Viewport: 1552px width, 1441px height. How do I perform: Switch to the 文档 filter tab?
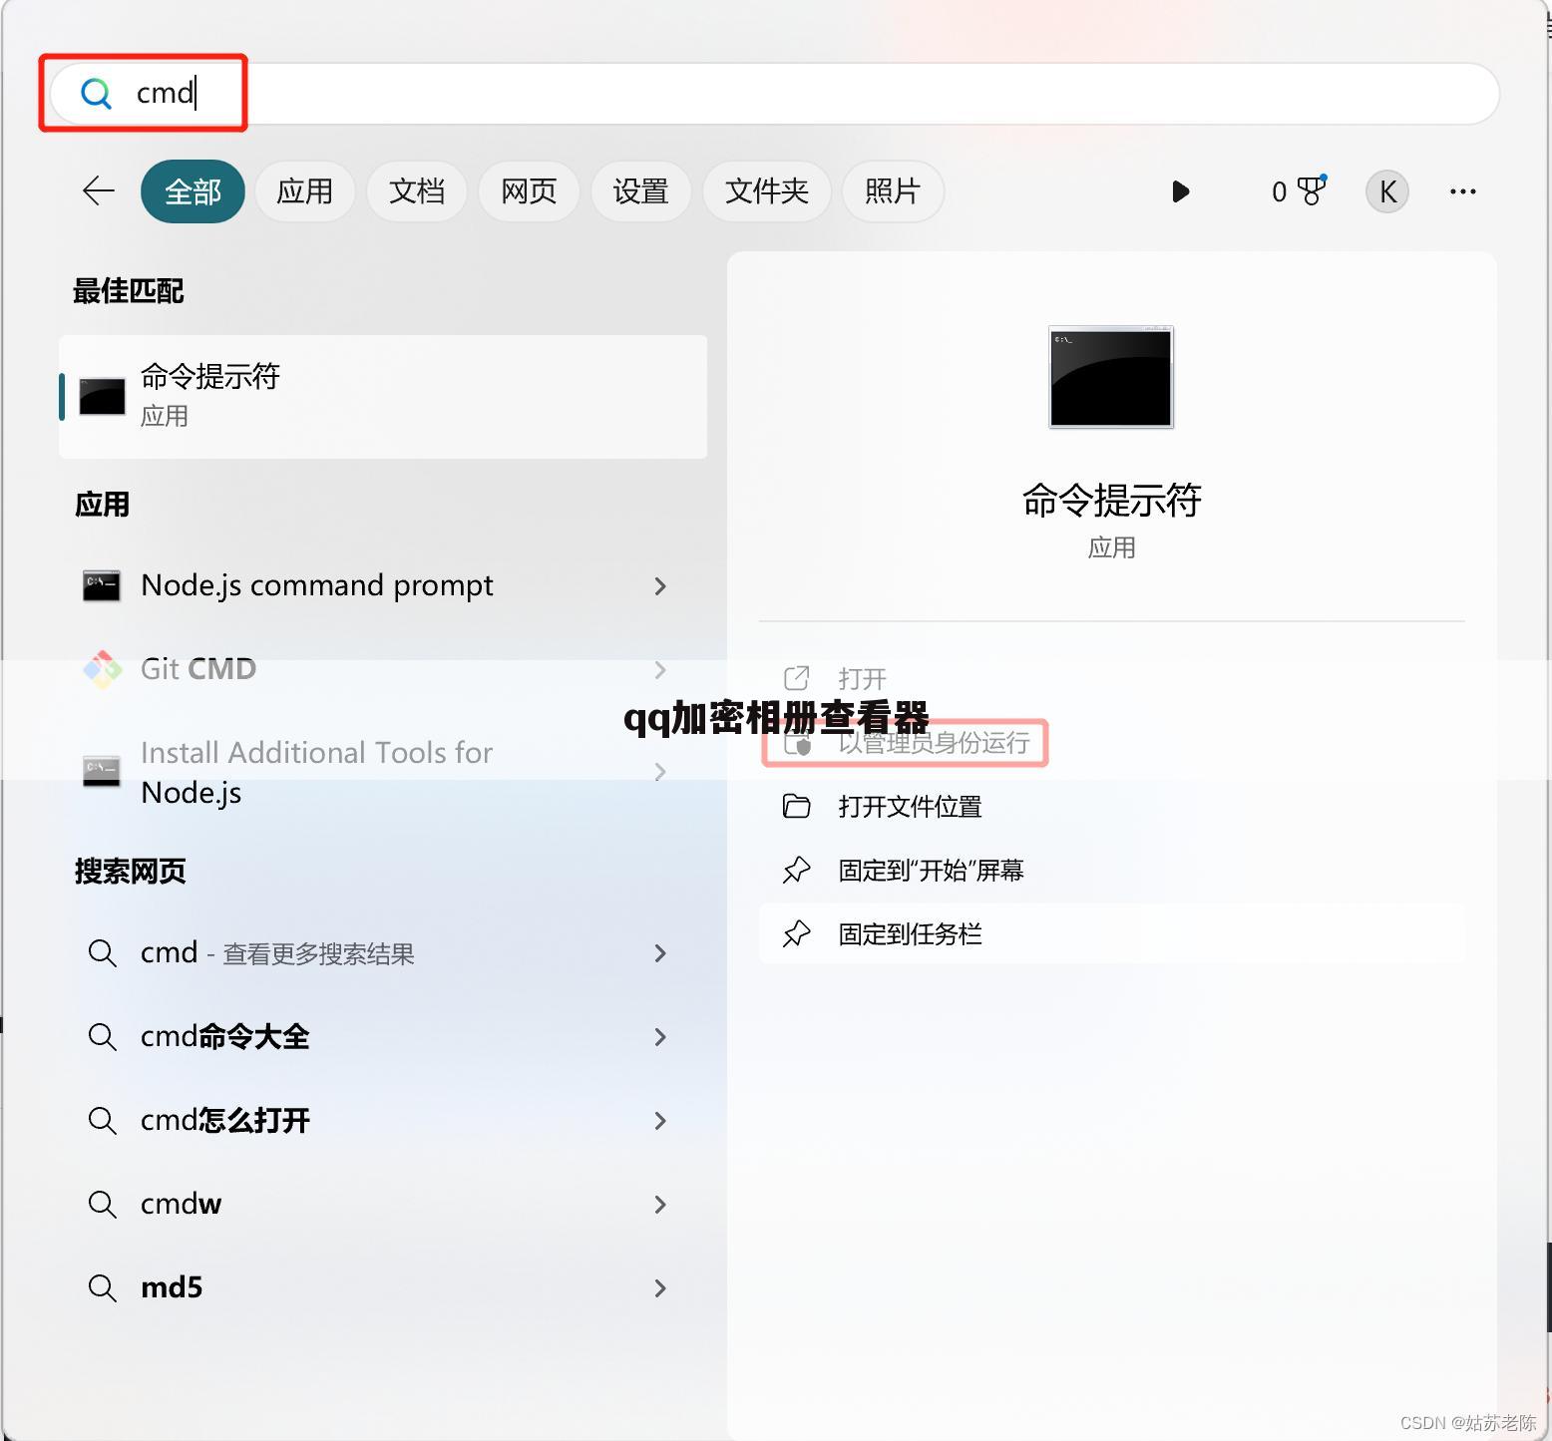tap(416, 191)
